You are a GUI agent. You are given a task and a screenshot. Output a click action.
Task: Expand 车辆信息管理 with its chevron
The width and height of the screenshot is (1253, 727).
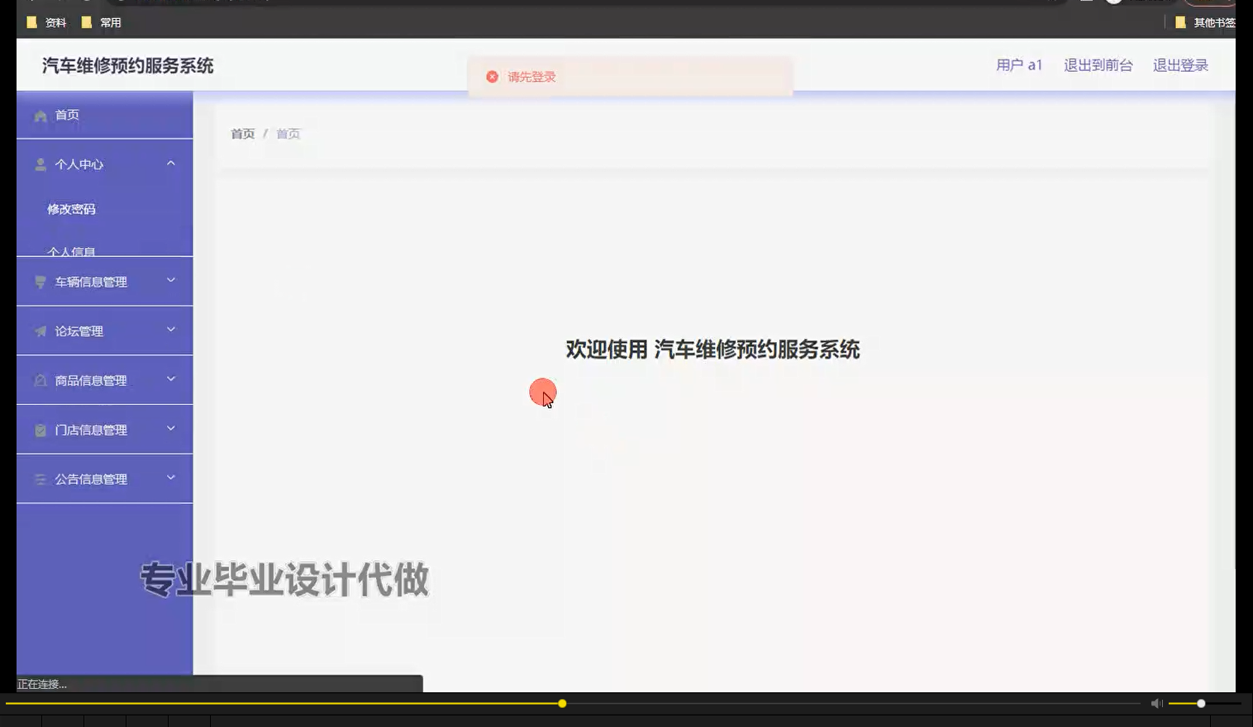pos(171,280)
